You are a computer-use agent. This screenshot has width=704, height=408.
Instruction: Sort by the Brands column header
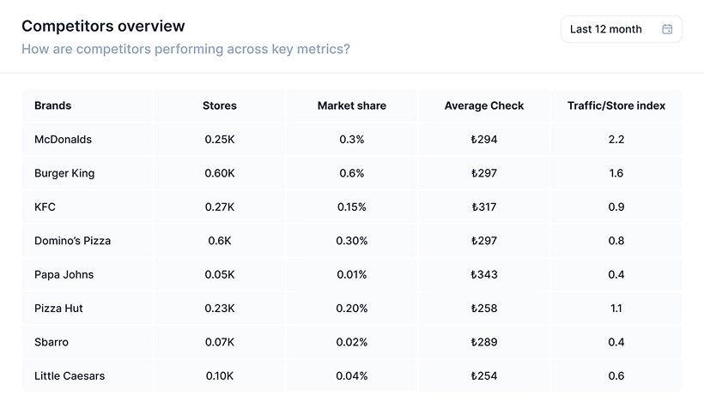coord(53,105)
